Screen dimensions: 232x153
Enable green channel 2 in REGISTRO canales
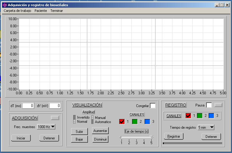(200, 115)
